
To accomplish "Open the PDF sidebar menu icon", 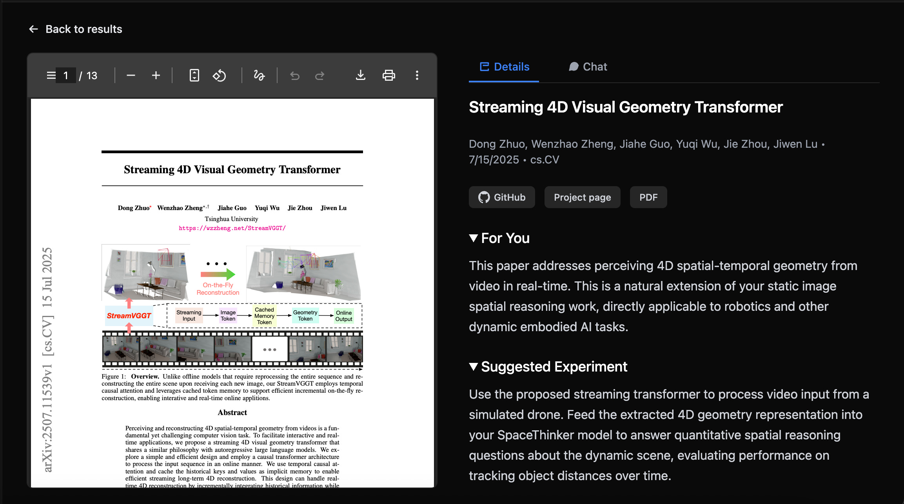I will [51, 75].
